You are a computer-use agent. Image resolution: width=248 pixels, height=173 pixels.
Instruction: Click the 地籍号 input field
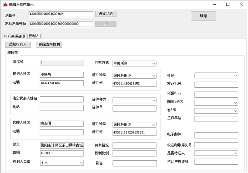(61, 14)
